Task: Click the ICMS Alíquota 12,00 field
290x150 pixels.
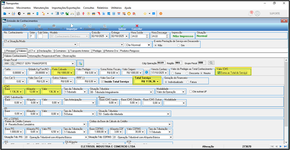Action: coord(33,92)
